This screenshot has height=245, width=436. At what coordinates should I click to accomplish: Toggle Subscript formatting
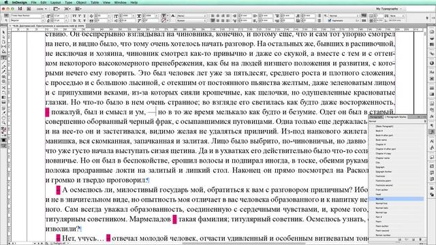pos(80,20)
